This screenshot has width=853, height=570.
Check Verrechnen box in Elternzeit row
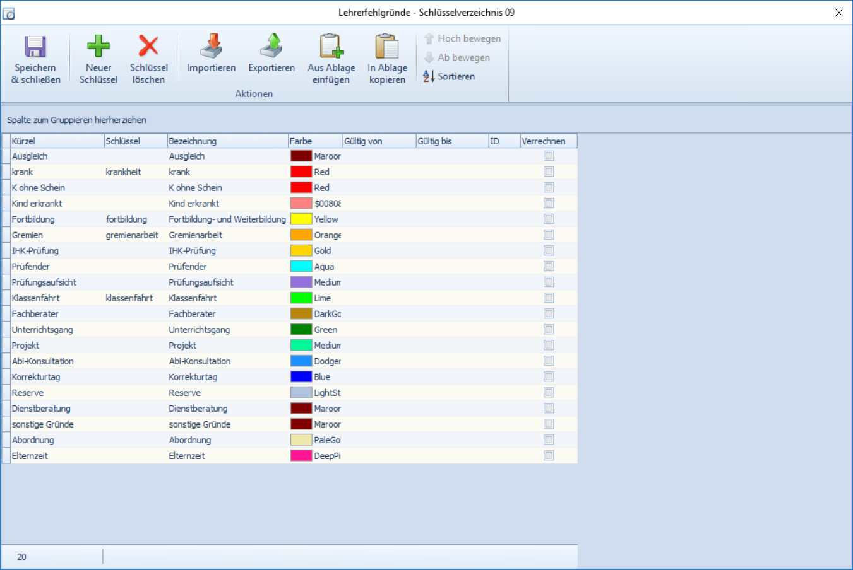pos(549,455)
